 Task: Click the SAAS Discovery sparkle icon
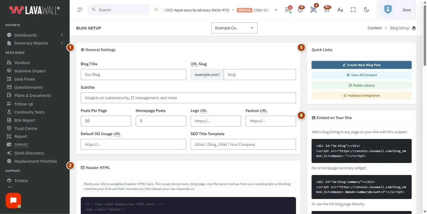tap(9, 153)
